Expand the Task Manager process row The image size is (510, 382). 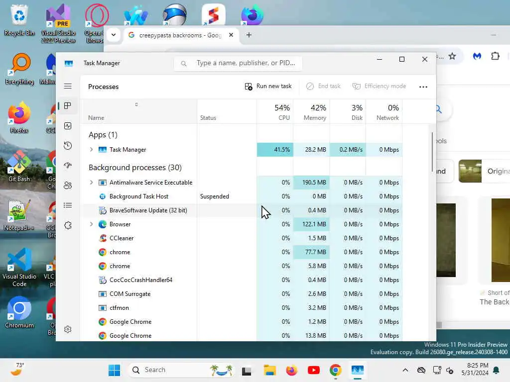tap(92, 149)
